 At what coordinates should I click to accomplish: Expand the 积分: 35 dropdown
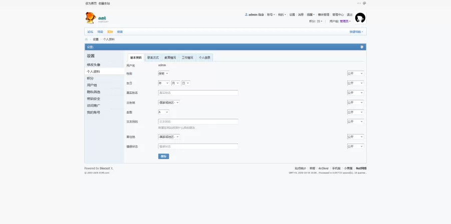point(316,21)
